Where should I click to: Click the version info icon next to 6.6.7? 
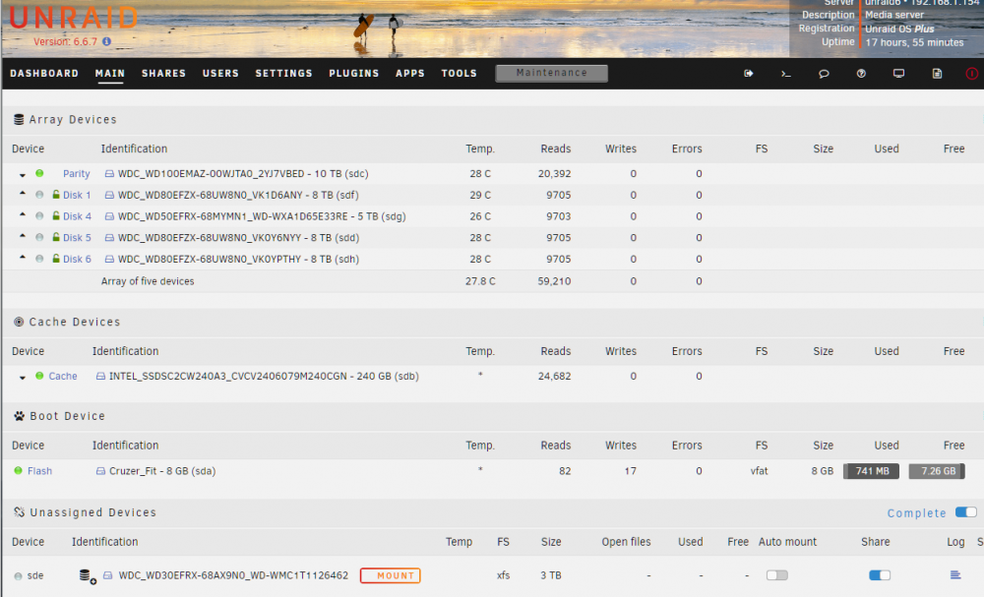tap(106, 41)
